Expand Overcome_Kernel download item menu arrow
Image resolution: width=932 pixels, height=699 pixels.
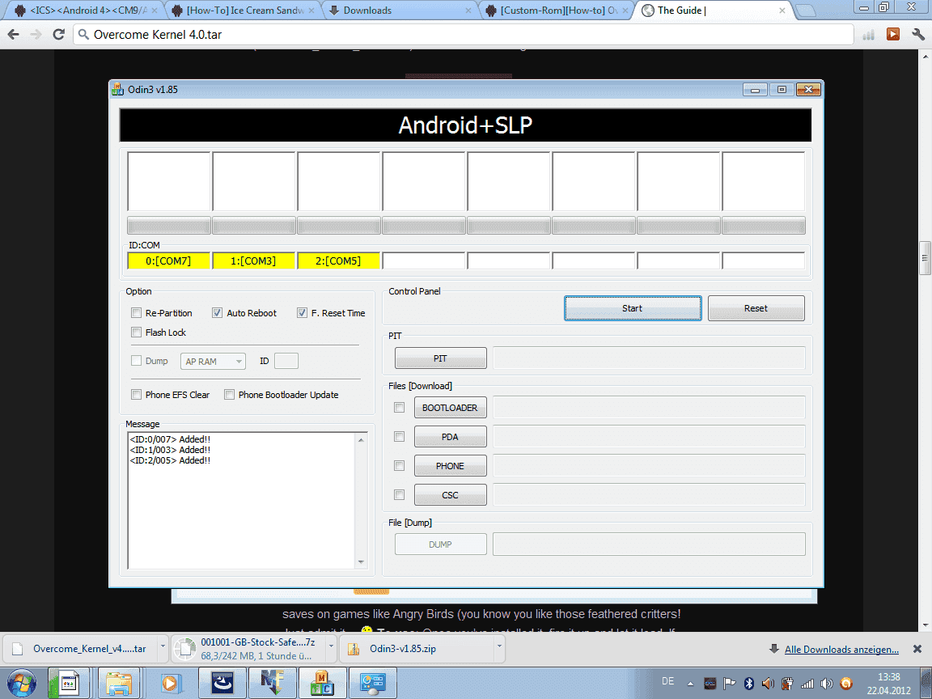point(163,646)
